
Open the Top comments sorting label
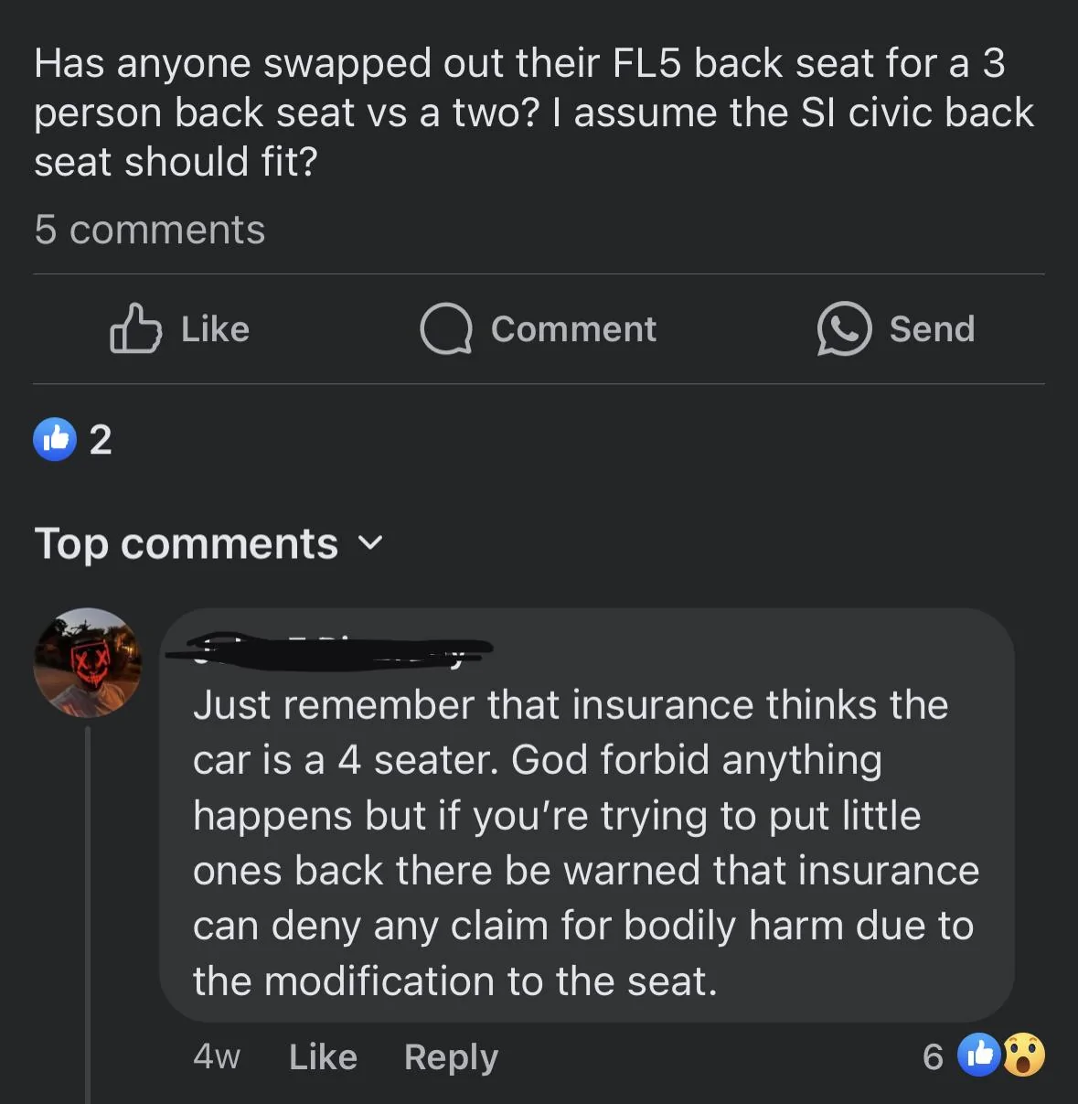coord(187,544)
